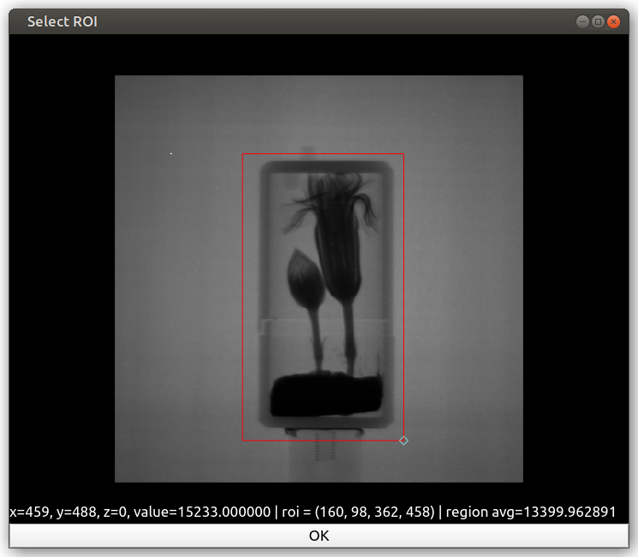Click the bright white speck in image
The height and width of the screenshot is (557, 638).
(171, 153)
